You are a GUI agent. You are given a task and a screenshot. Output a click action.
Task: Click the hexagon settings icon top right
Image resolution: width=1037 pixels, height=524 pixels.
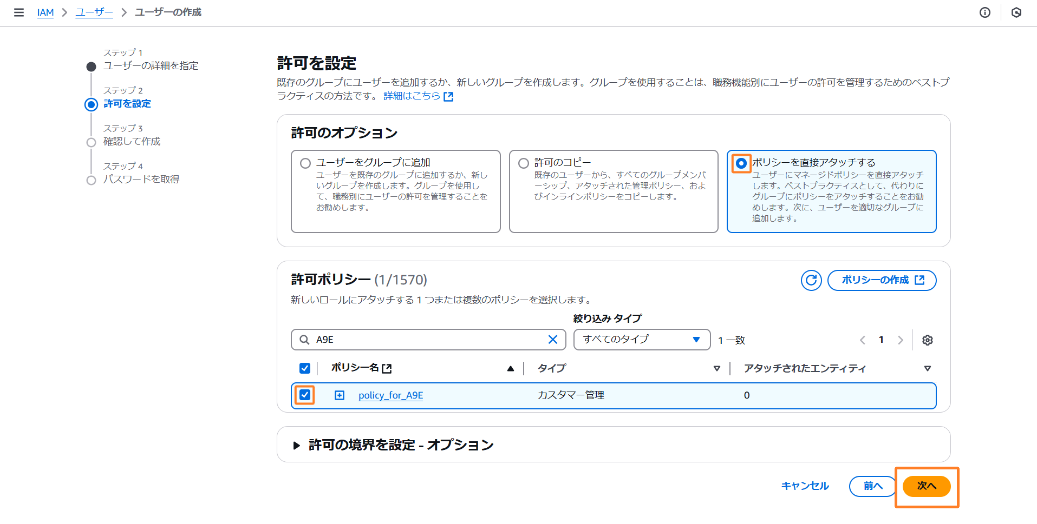(x=1016, y=12)
